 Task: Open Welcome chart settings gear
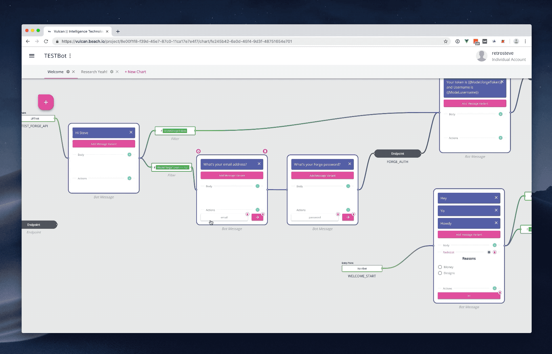coord(68,72)
